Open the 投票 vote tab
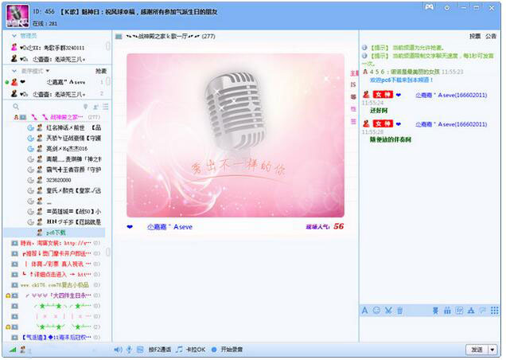 [475, 36]
